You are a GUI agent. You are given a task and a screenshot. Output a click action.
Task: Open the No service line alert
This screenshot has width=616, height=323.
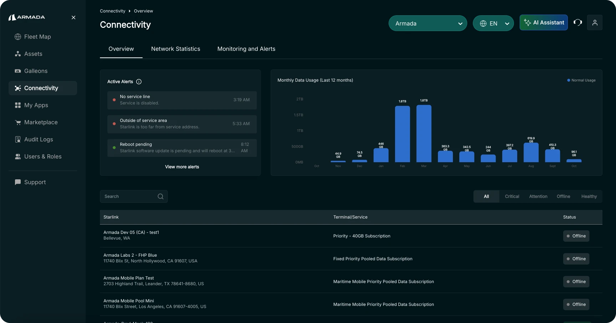click(182, 100)
